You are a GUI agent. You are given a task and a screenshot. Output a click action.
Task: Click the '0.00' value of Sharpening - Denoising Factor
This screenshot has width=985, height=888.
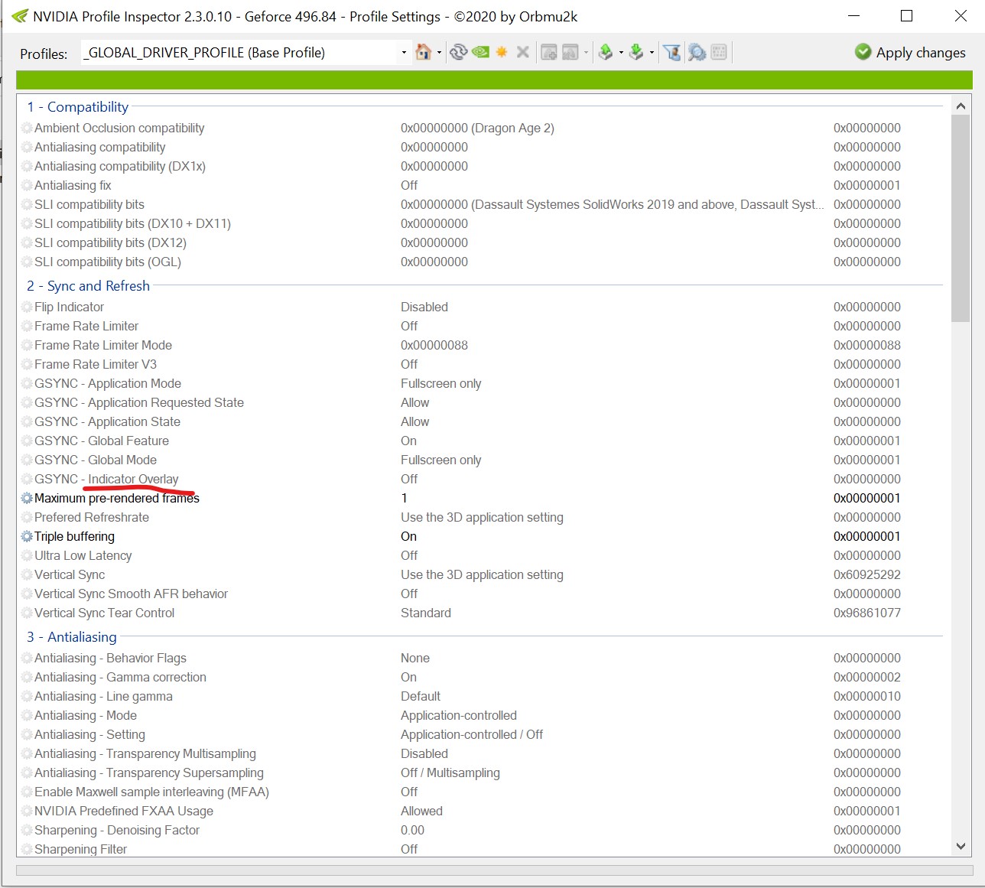[412, 830]
